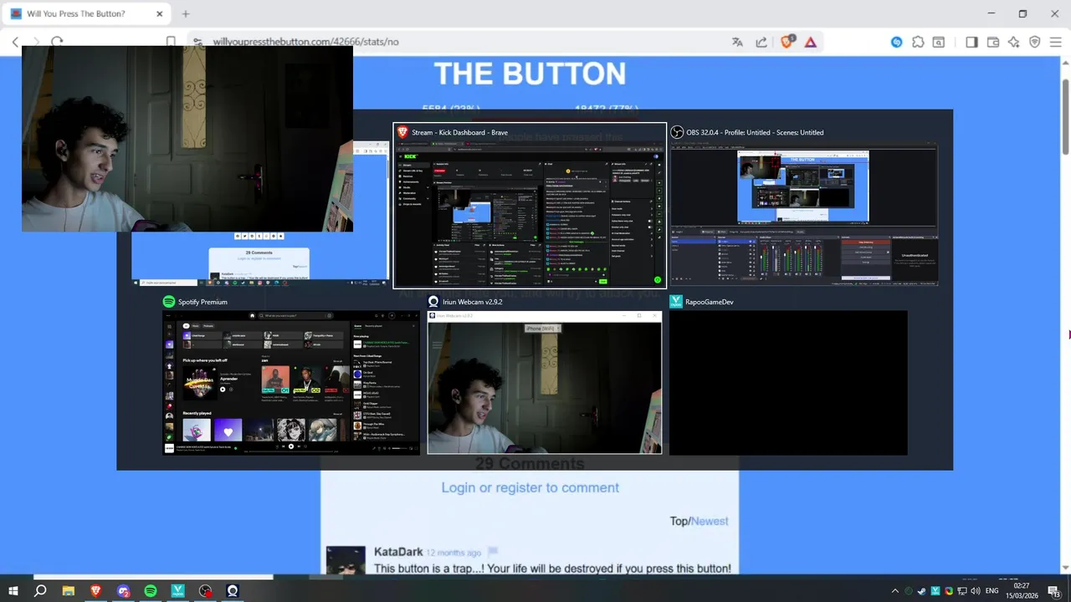Open a new browser tab
This screenshot has height=602, width=1071.
pos(186,13)
